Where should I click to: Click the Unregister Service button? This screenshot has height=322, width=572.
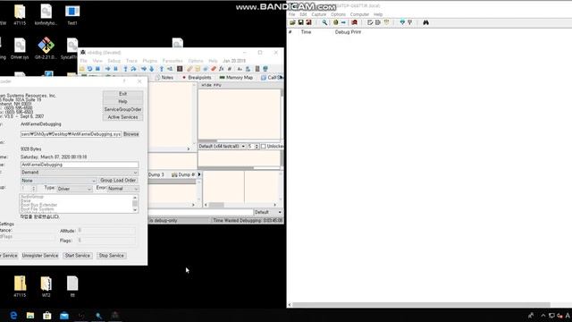(x=40, y=256)
